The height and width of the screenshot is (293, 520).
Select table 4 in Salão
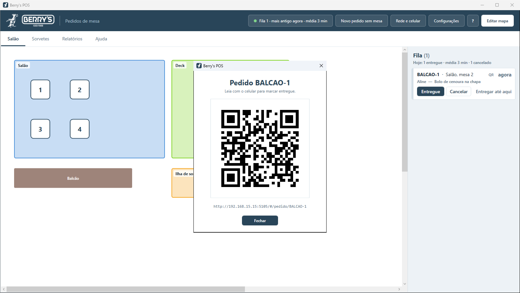[80, 129]
